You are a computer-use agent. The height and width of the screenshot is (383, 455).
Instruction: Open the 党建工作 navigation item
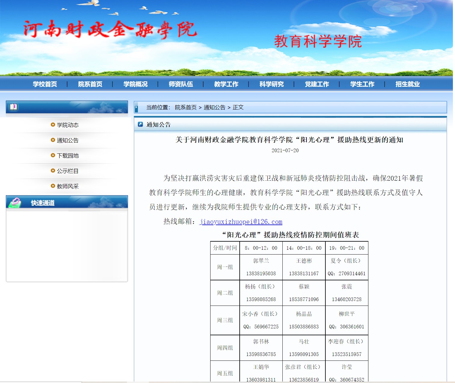point(317,84)
